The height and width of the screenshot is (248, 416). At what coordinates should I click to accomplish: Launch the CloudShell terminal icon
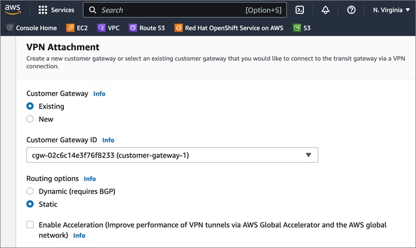pyautogui.click(x=300, y=10)
